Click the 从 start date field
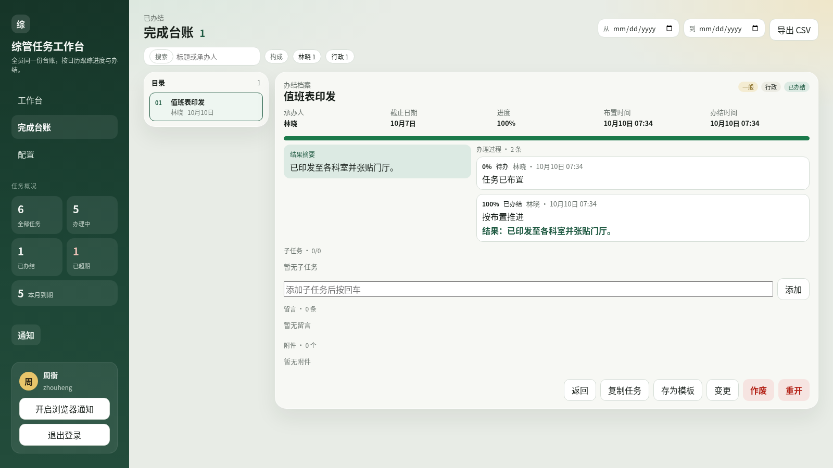Image resolution: width=833 pixels, height=468 pixels. point(638,29)
